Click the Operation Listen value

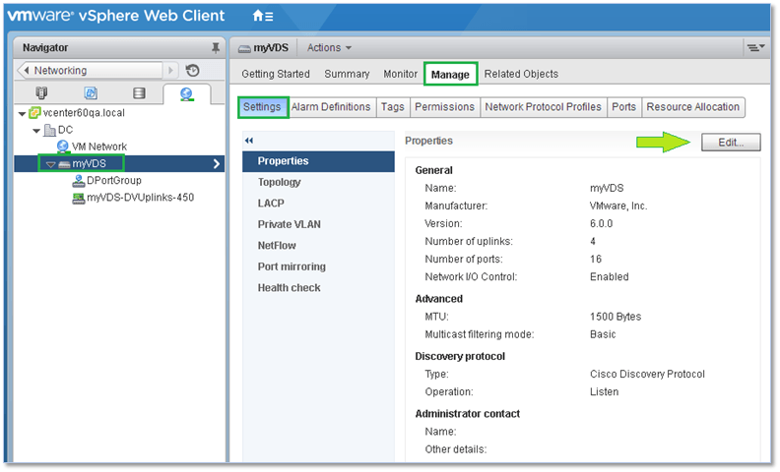point(604,392)
